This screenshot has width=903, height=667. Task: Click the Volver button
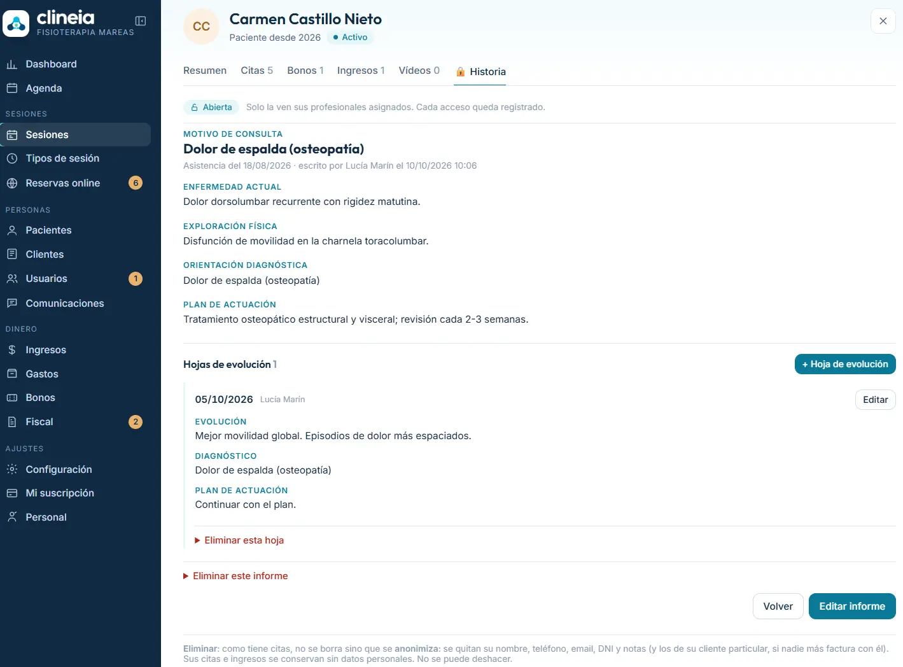click(x=778, y=607)
